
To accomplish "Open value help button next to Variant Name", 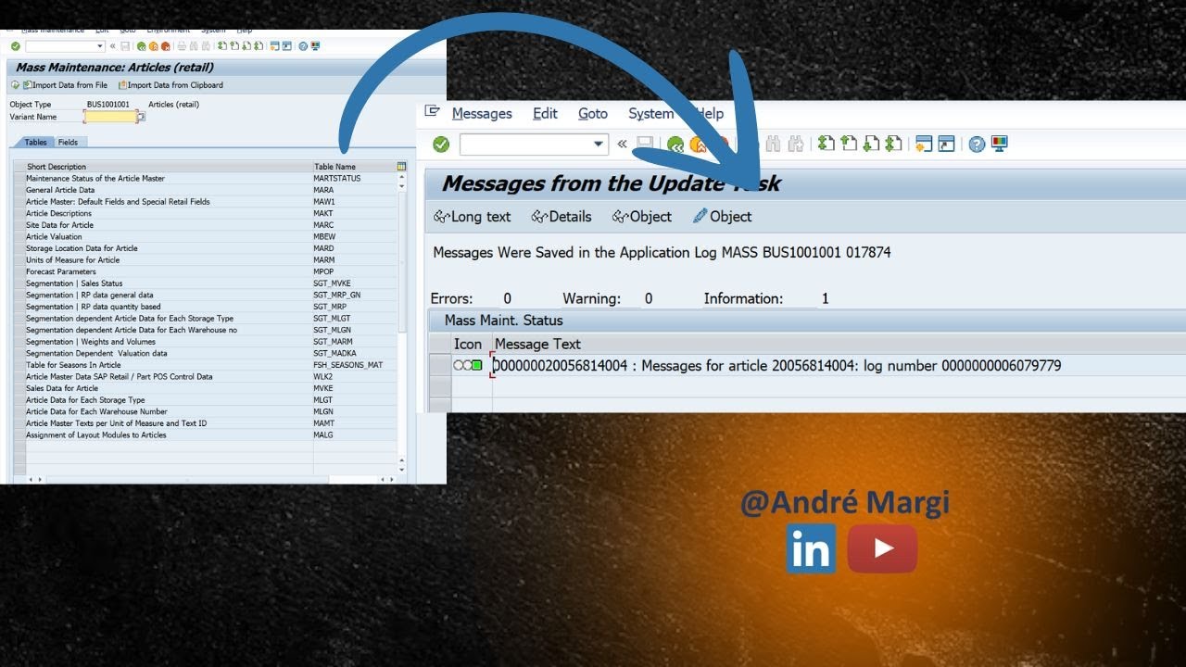I will [141, 117].
